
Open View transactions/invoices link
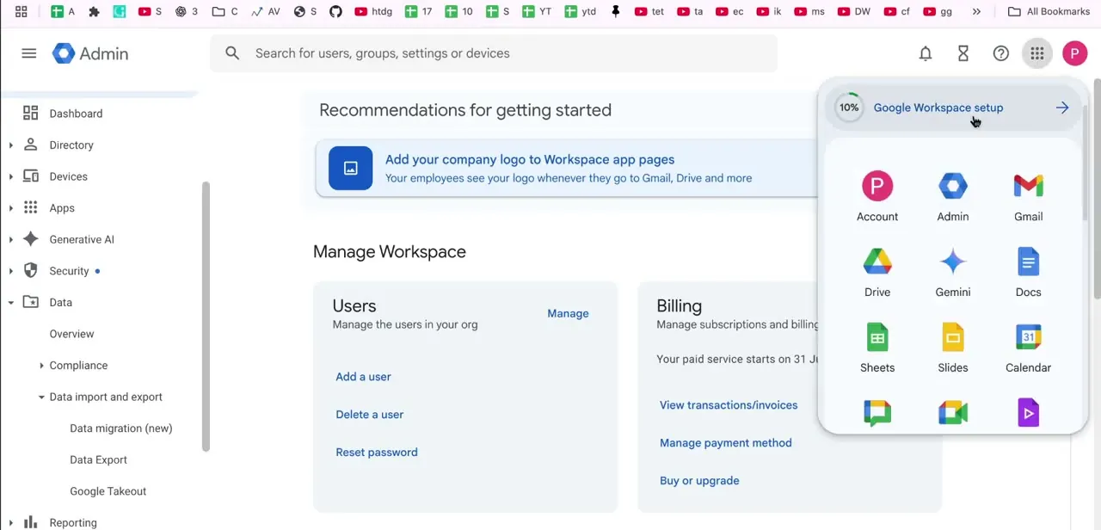[729, 405]
